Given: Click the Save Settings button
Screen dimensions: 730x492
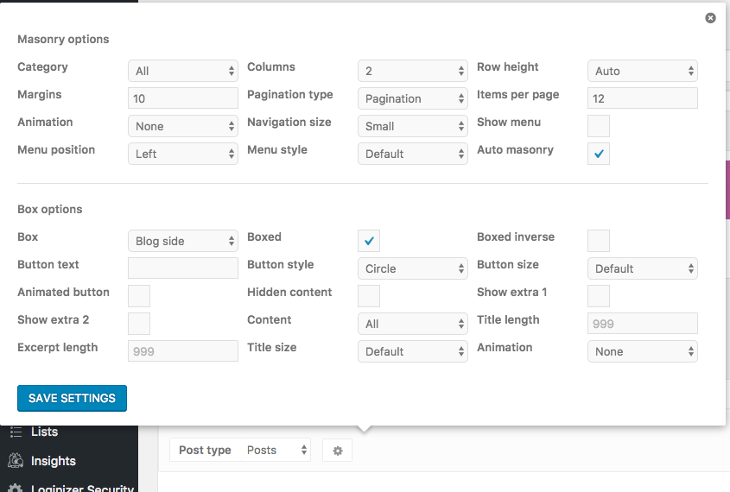Looking at the screenshot, I should click(x=73, y=398).
